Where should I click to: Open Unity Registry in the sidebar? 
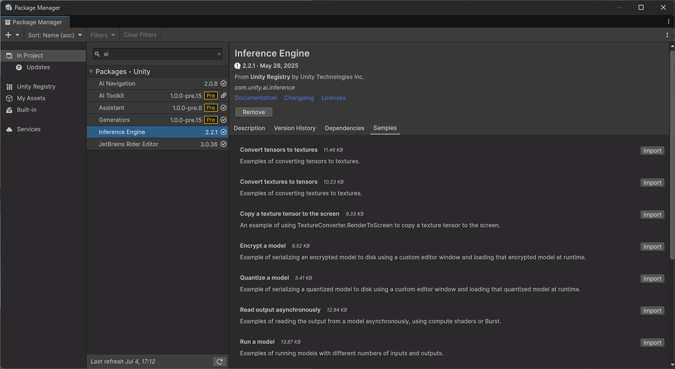click(43, 86)
